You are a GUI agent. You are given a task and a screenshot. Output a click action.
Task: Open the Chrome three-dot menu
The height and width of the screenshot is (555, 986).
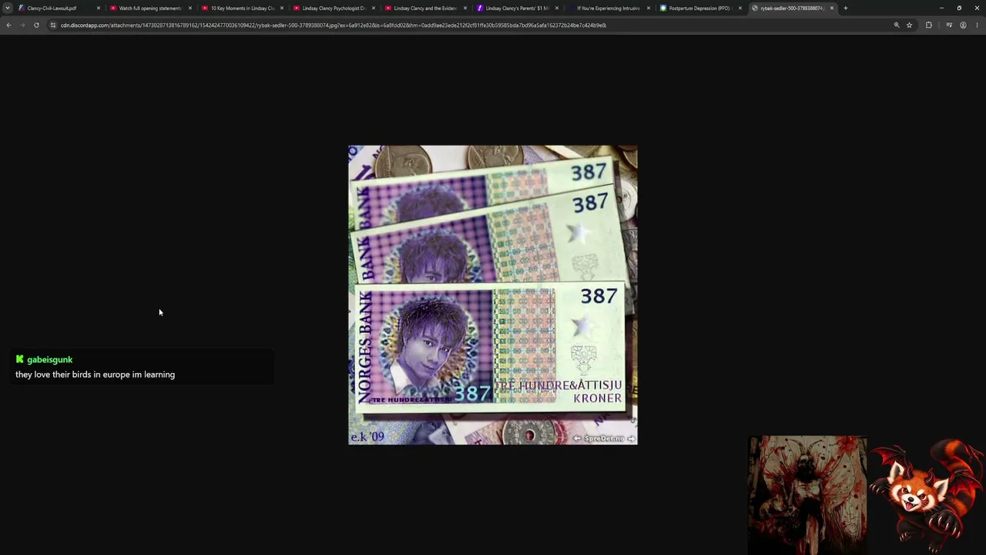pyautogui.click(x=977, y=25)
